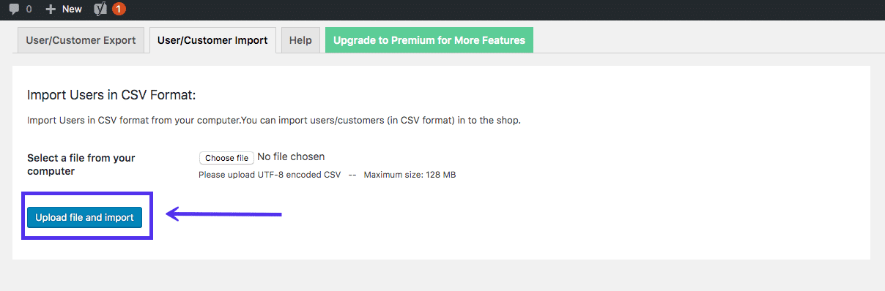Click Upload file and import button

(84, 217)
